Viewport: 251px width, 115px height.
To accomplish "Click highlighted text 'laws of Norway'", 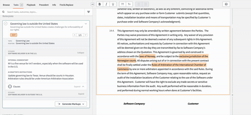I will (147, 56).
